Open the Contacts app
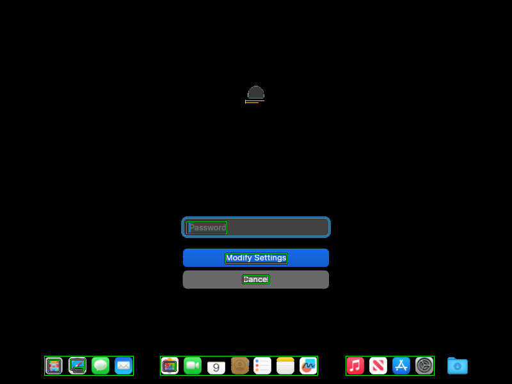Screen dimensions: 512x384 click(239, 366)
